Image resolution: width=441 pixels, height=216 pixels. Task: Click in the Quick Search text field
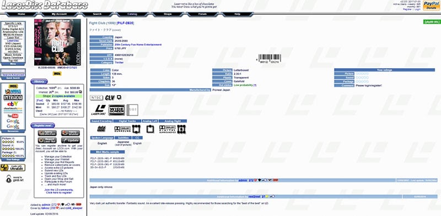point(13,71)
